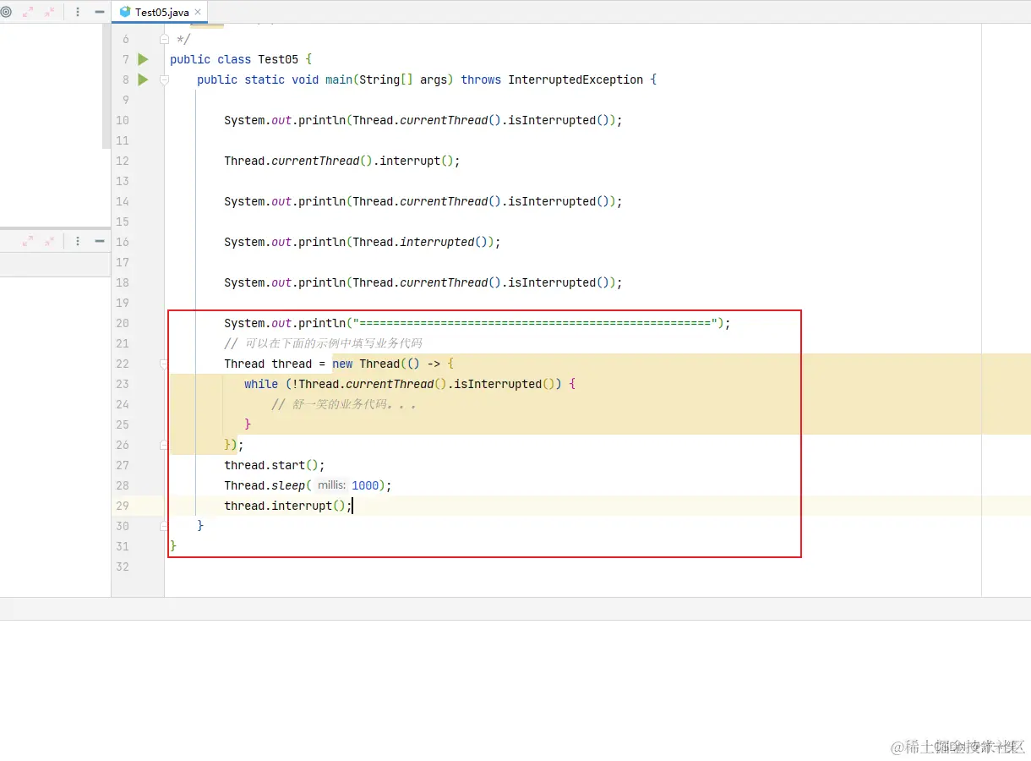Close the Test05.java tab
Screen dimensions: 1031x761
199,13
